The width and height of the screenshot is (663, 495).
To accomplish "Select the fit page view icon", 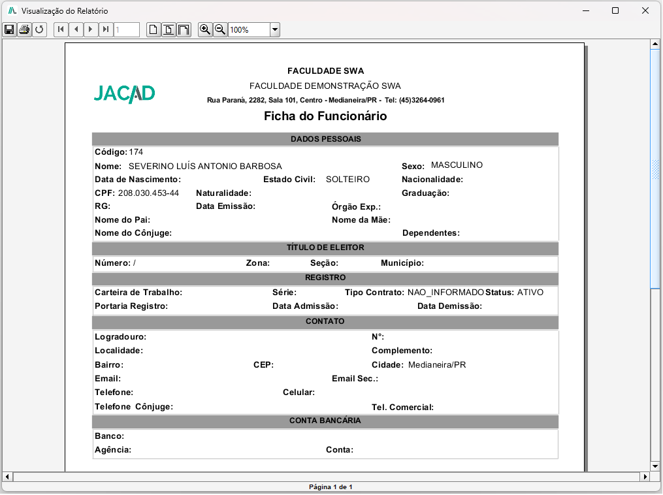I will pyautogui.click(x=169, y=29).
